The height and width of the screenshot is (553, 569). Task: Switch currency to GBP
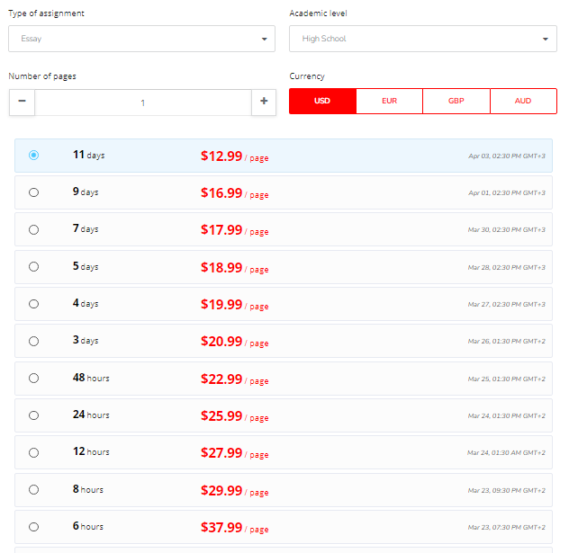(x=456, y=101)
